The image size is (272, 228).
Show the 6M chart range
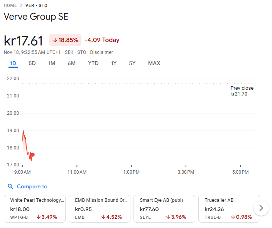tap(71, 63)
